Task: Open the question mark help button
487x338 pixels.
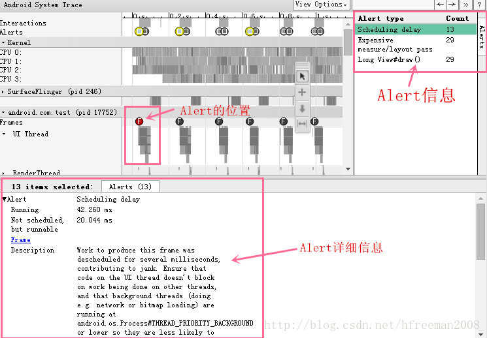Action: pos(479,5)
